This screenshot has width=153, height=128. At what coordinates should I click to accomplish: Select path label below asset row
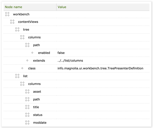(x=36, y=99)
